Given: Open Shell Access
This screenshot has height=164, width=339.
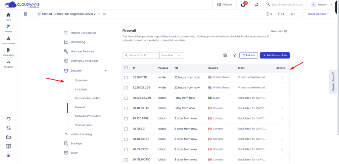Looking at the screenshot, I should coord(83,125).
